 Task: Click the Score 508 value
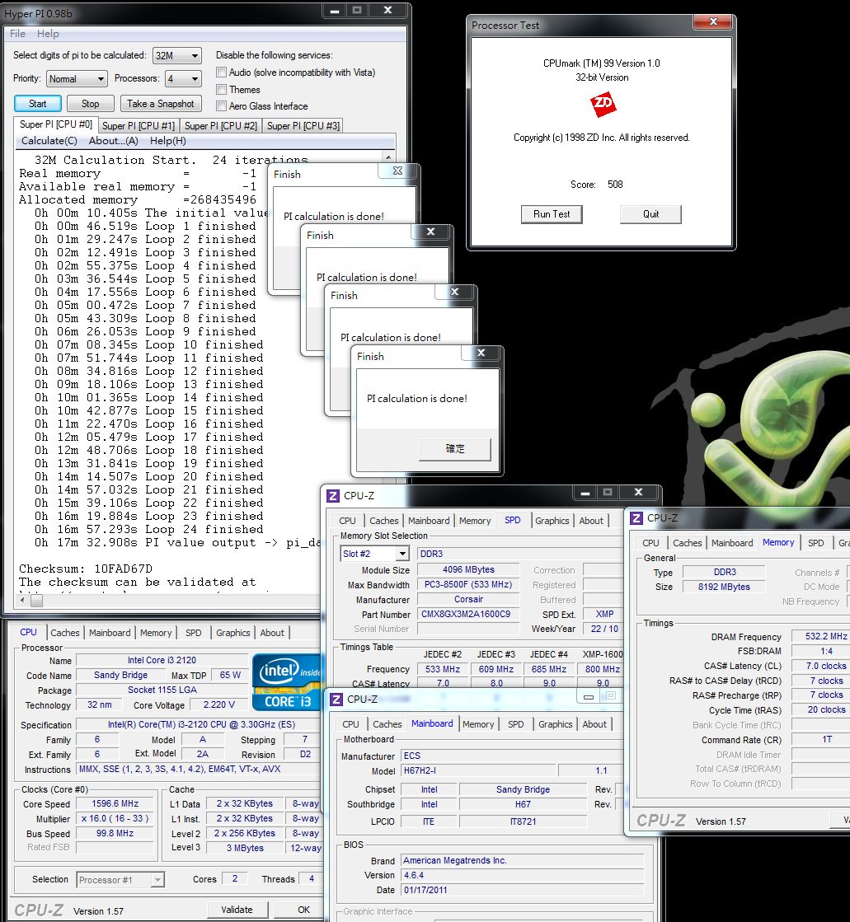tap(615, 185)
